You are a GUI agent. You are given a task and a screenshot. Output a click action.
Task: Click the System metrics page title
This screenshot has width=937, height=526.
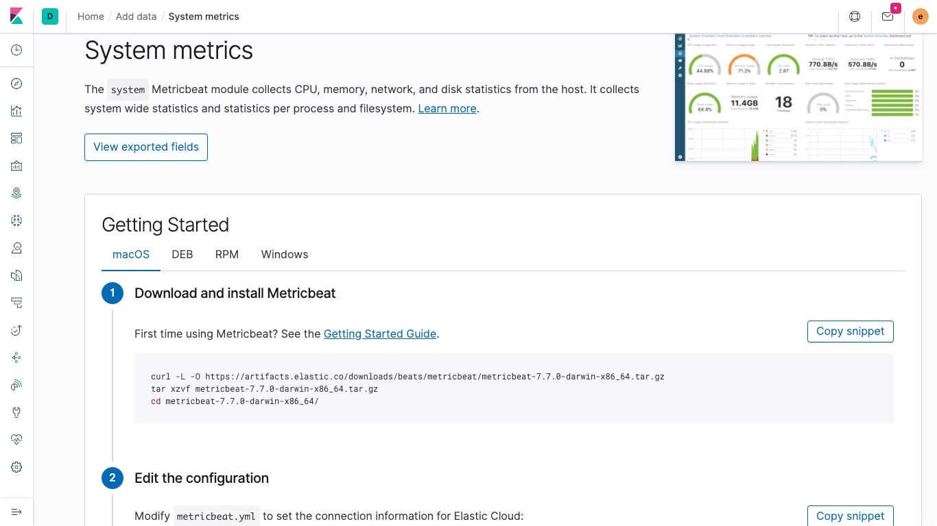[169, 50]
